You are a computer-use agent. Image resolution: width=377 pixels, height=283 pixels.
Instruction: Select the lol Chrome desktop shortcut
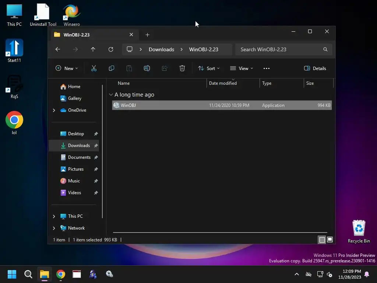pos(14,123)
